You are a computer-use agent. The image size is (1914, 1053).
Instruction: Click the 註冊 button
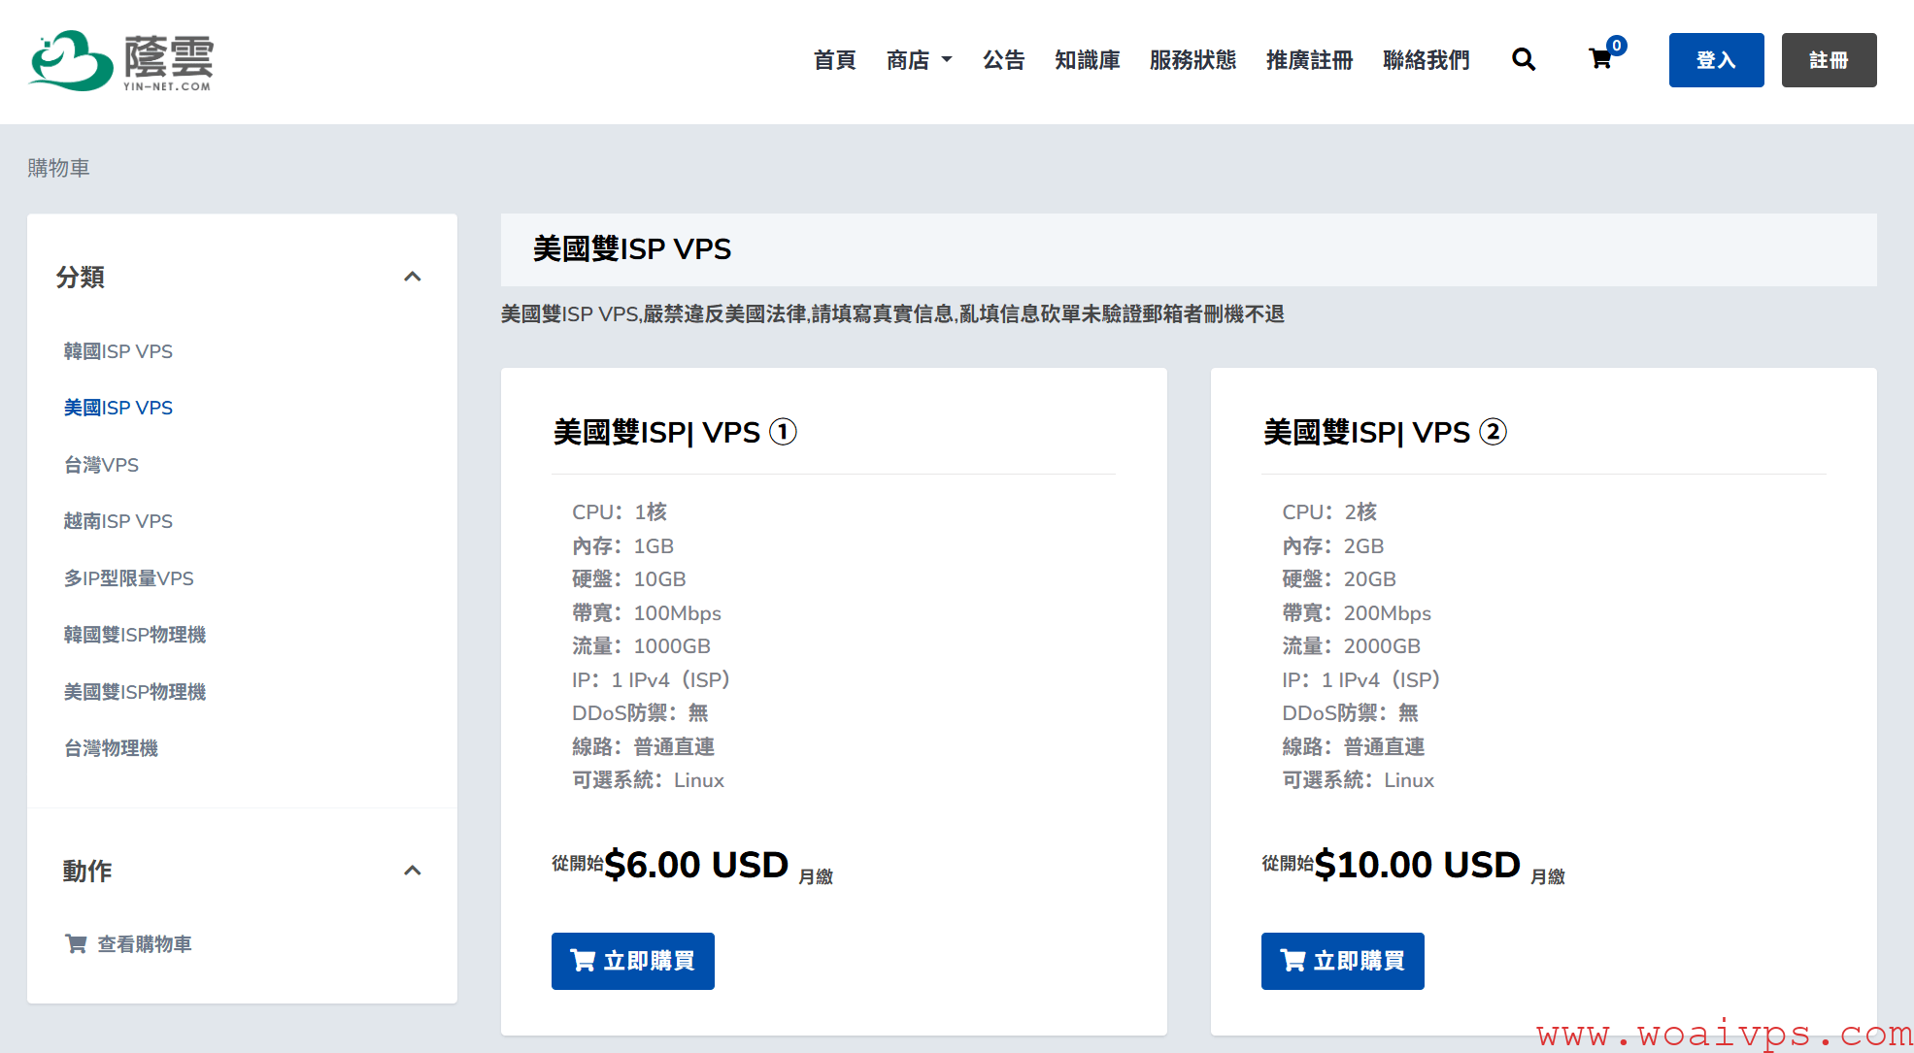click(1829, 59)
